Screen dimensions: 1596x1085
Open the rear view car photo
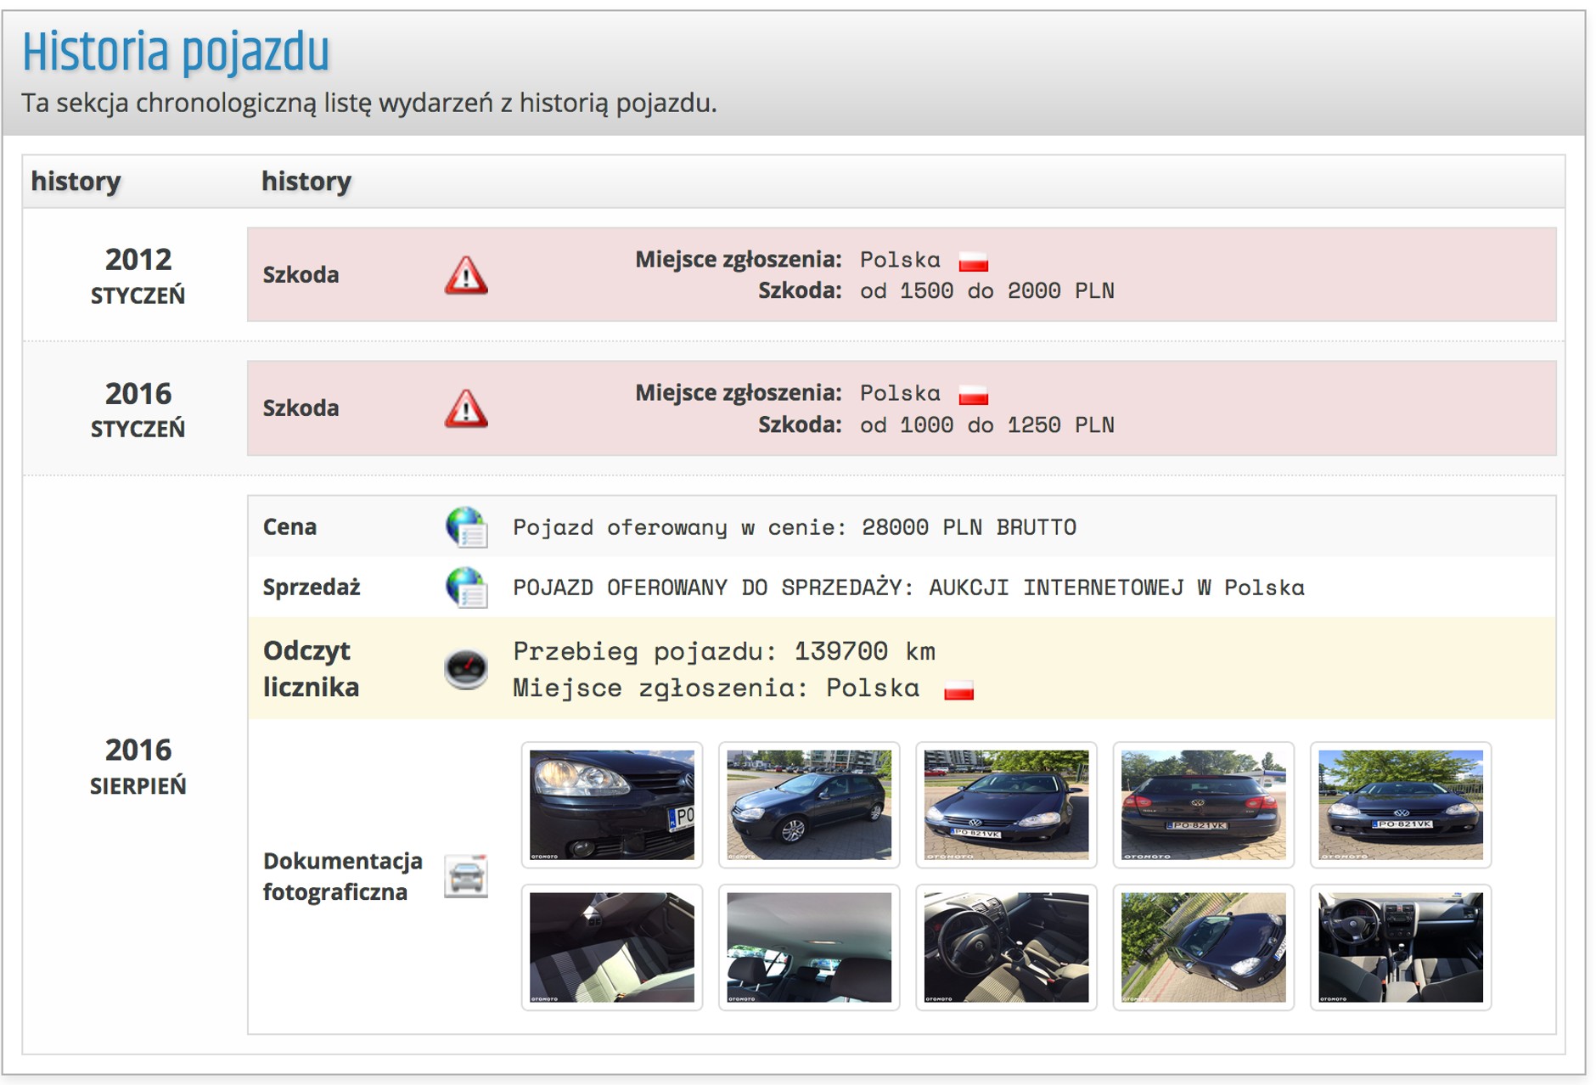1203,805
